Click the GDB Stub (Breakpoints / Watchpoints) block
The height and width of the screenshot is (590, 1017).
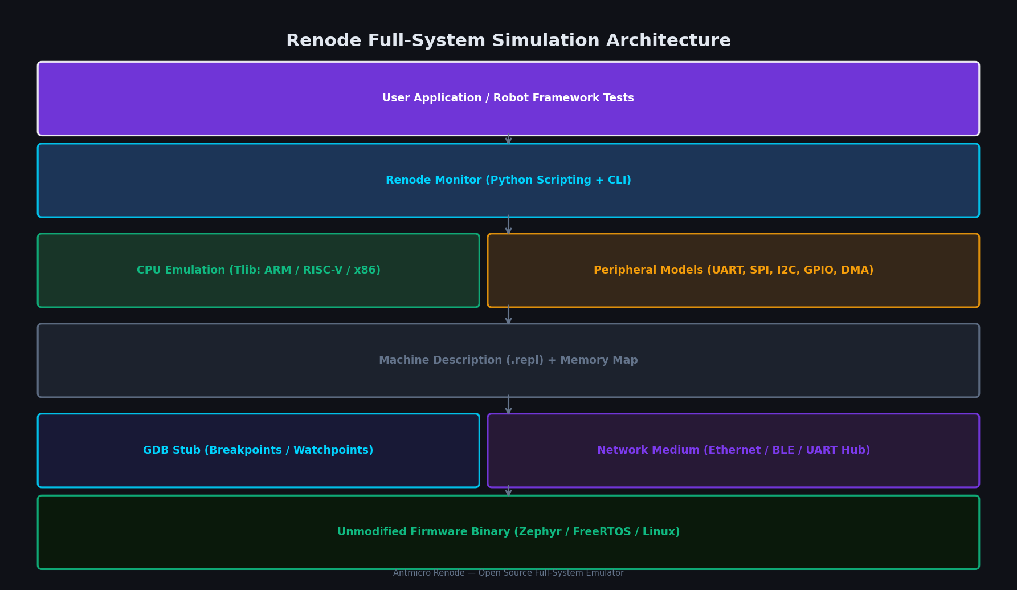(259, 450)
